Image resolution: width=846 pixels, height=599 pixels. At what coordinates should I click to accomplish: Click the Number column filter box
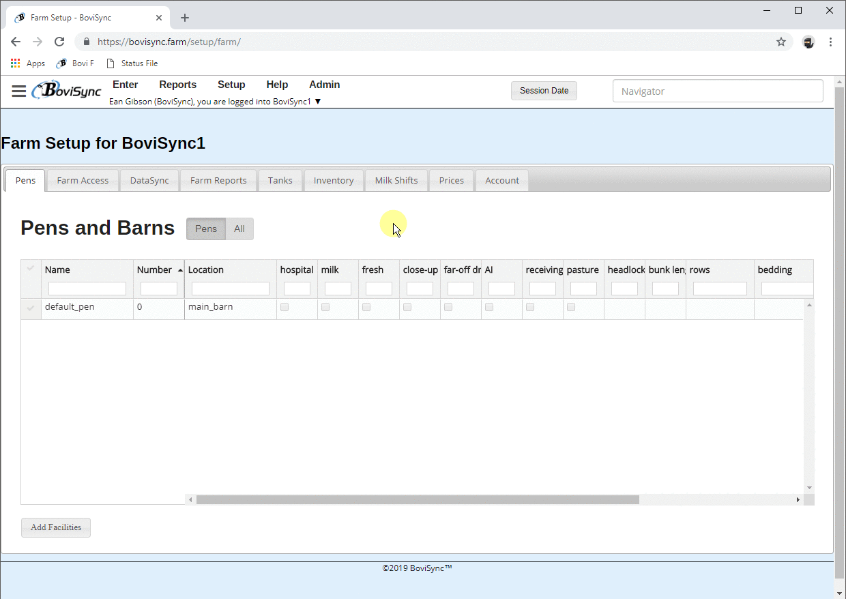(159, 289)
